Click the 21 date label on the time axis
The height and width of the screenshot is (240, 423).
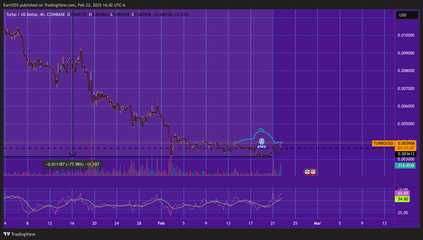coord(273,223)
